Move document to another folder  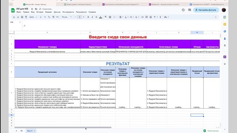(x=36, y=9)
